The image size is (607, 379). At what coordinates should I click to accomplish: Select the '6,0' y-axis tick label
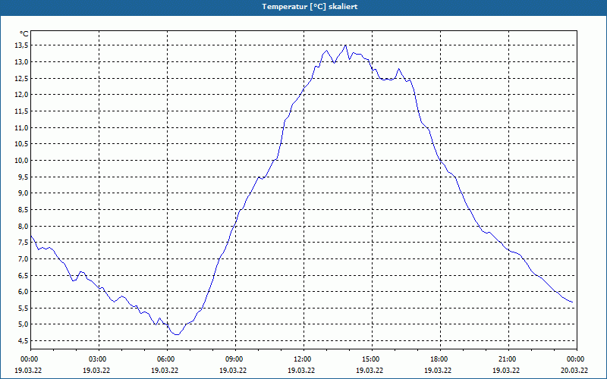pos(24,292)
